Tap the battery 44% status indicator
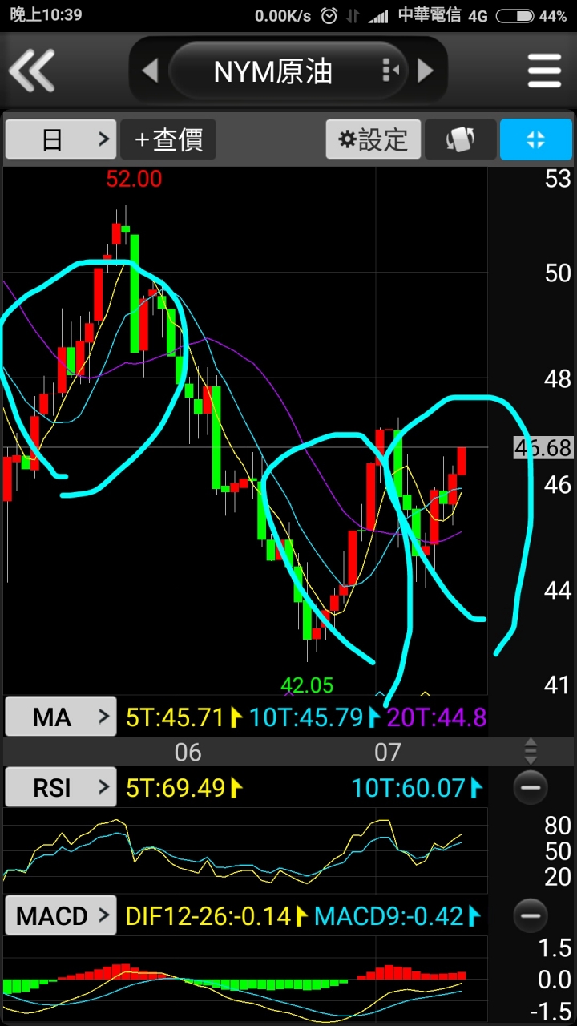The image size is (577, 1026). [531, 15]
